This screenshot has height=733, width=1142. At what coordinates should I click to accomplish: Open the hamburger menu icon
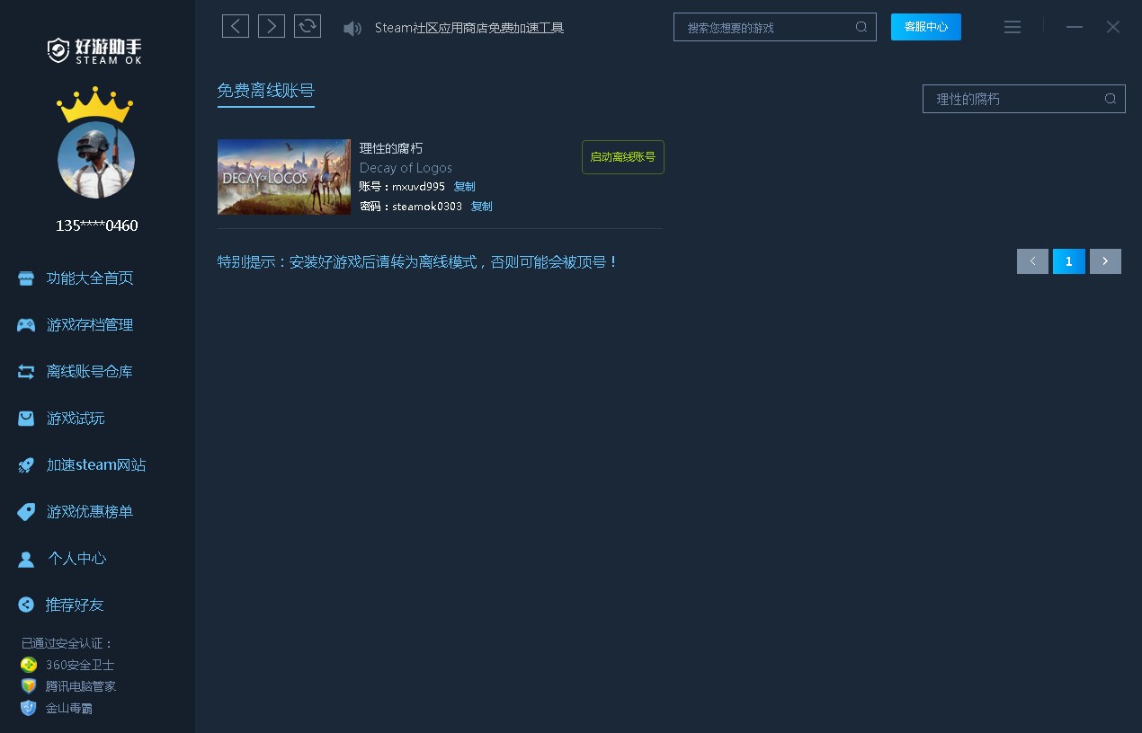coord(1013,27)
